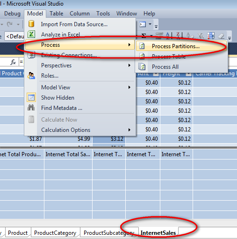Expand the Perspectives submenu arrow

129,65
